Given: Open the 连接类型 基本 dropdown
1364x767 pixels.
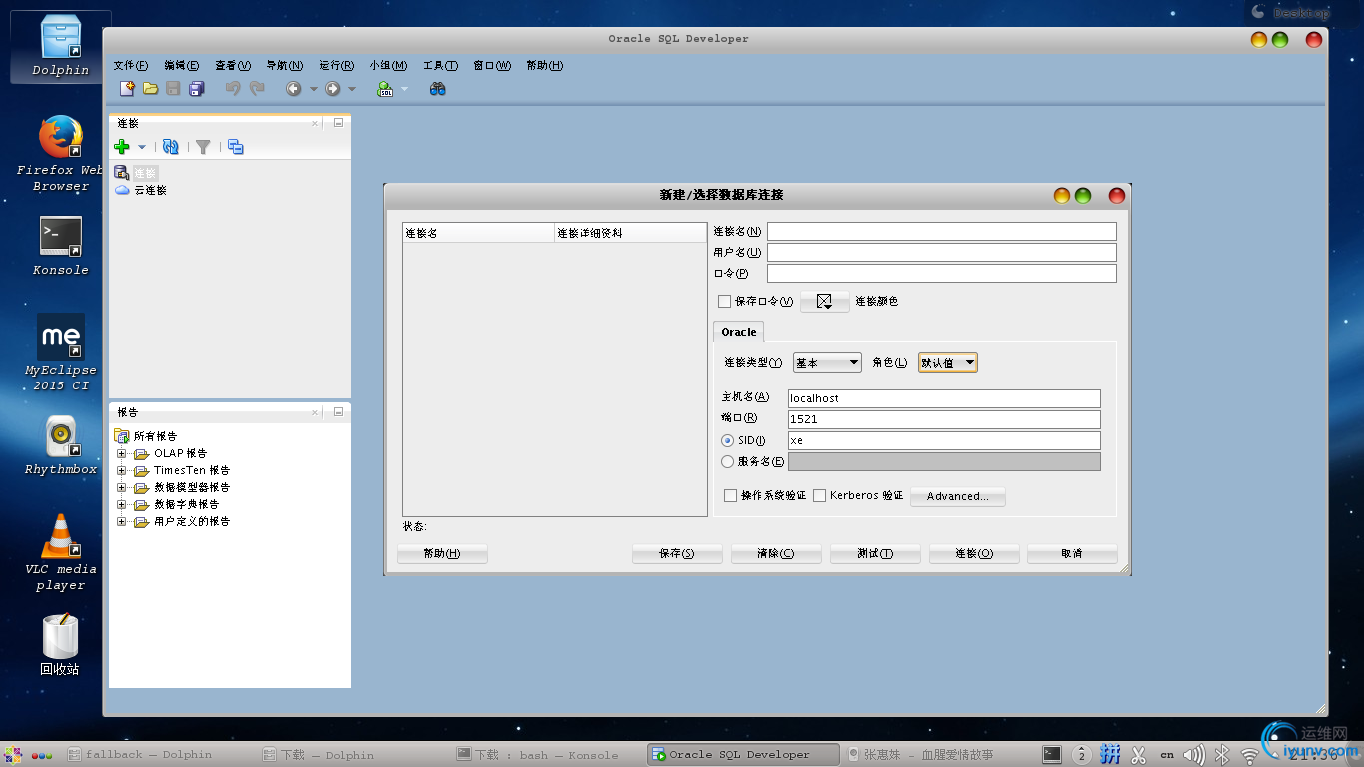Looking at the screenshot, I should [x=827, y=362].
